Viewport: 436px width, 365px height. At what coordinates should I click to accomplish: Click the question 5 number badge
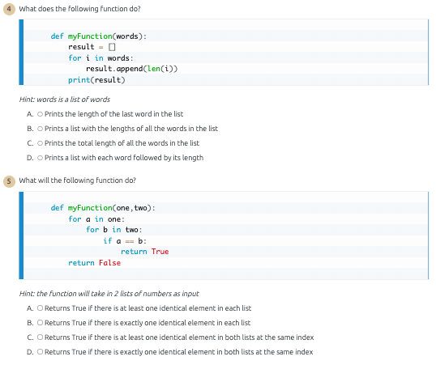tap(9, 181)
